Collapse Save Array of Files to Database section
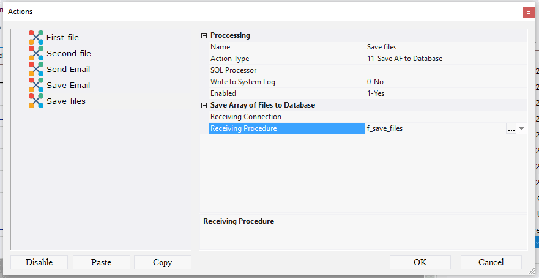The width and height of the screenshot is (539, 278). 204,105
